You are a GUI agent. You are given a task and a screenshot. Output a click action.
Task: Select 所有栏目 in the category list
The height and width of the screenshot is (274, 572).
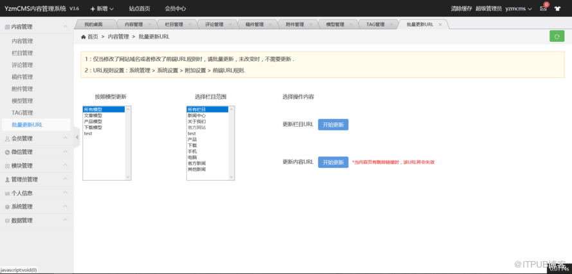click(208, 109)
